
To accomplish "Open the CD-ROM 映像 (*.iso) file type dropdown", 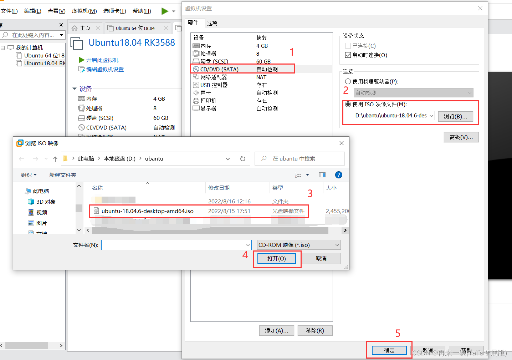I will 299,245.
